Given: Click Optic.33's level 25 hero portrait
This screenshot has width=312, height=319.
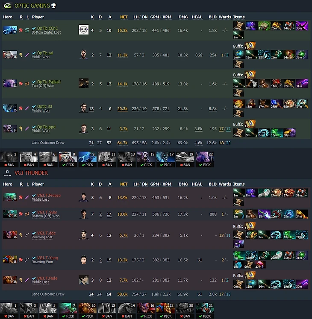Looking at the screenshot, I should pyautogui.click(x=10, y=108).
